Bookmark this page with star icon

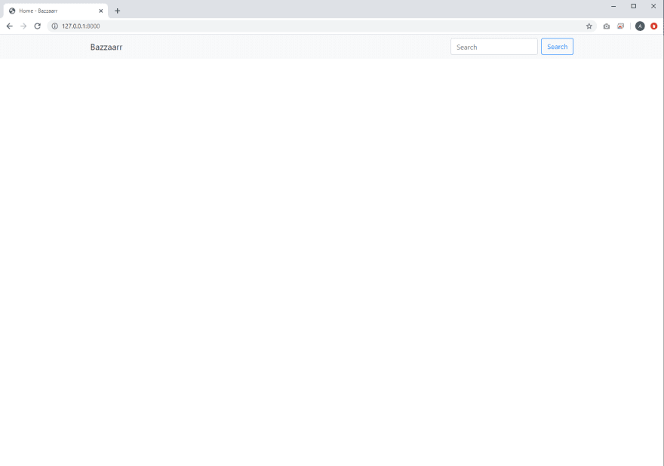click(589, 26)
